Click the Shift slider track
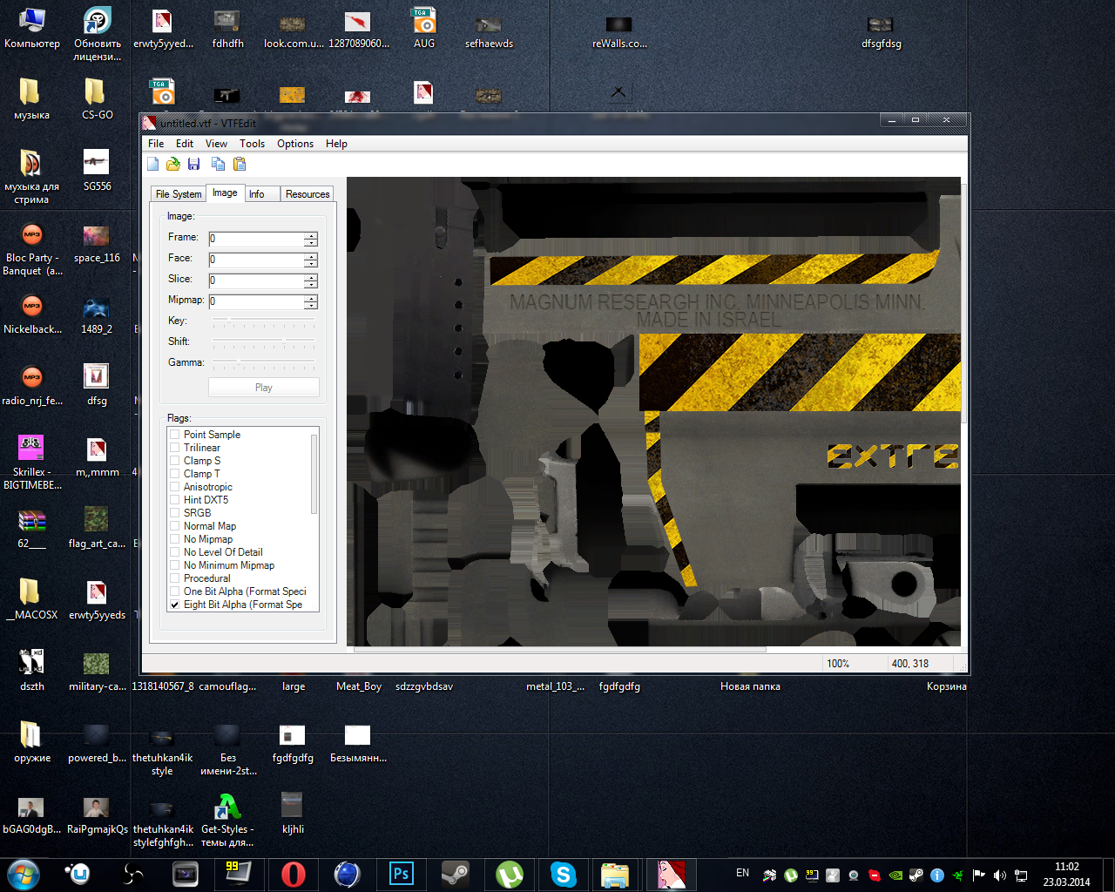Image resolution: width=1115 pixels, height=892 pixels. [263, 341]
